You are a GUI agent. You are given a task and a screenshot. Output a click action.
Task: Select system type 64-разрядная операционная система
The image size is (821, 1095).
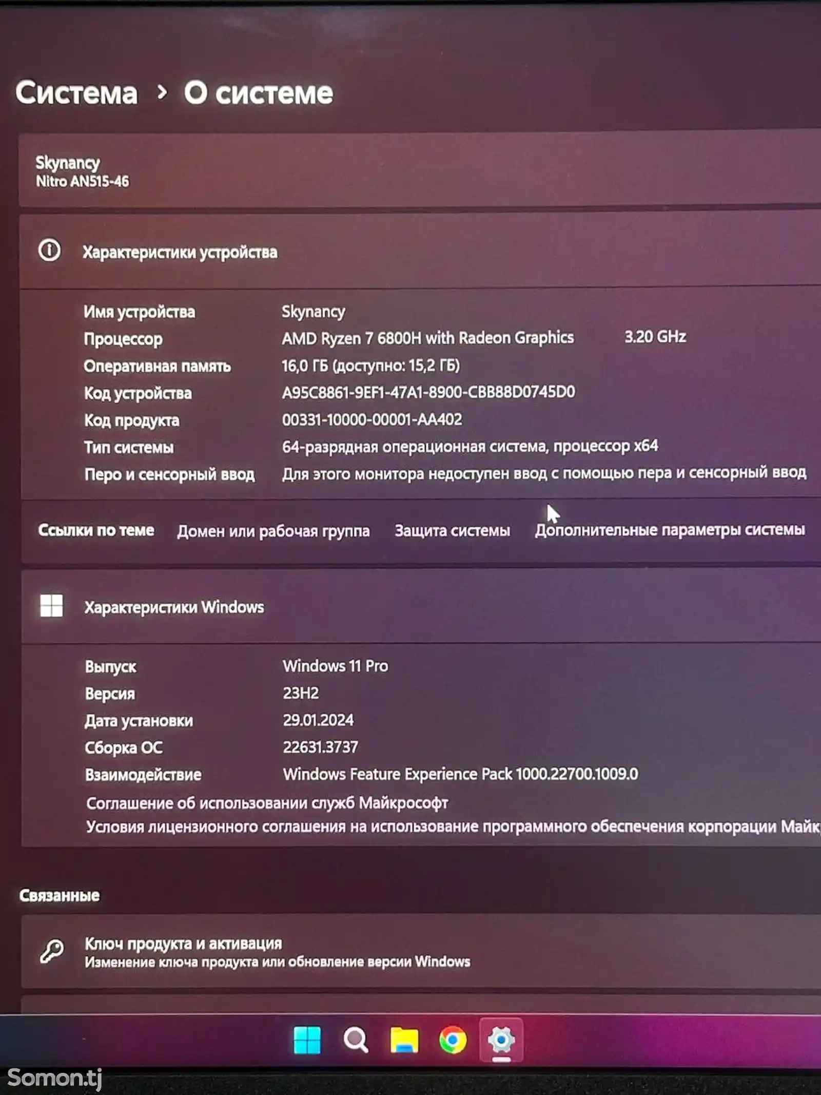coord(470,446)
